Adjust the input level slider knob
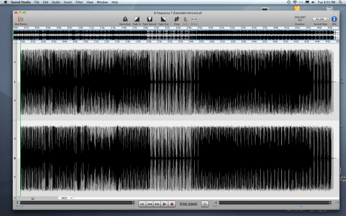The image size is (346, 216). tap(21, 207)
